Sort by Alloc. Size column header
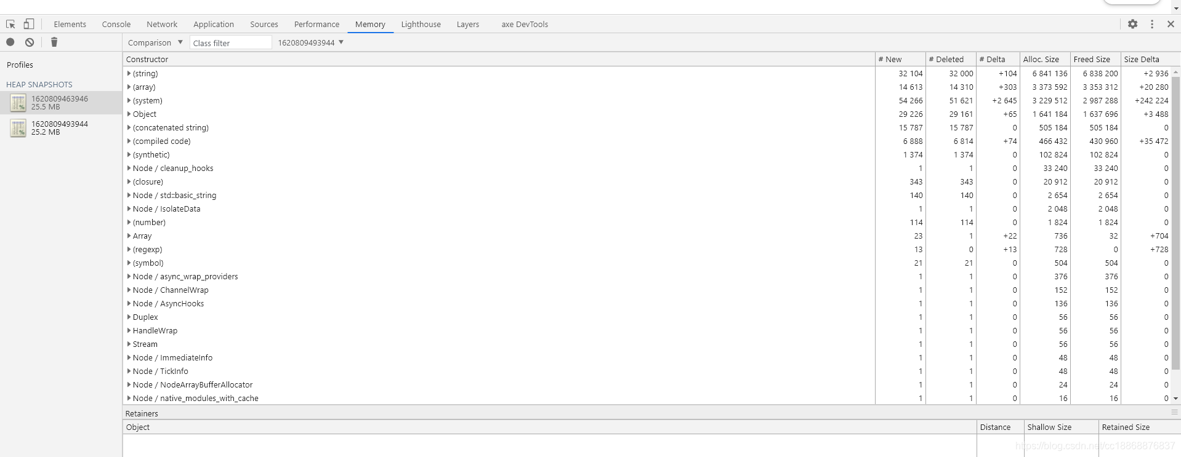The image size is (1181, 457). [x=1045, y=59]
